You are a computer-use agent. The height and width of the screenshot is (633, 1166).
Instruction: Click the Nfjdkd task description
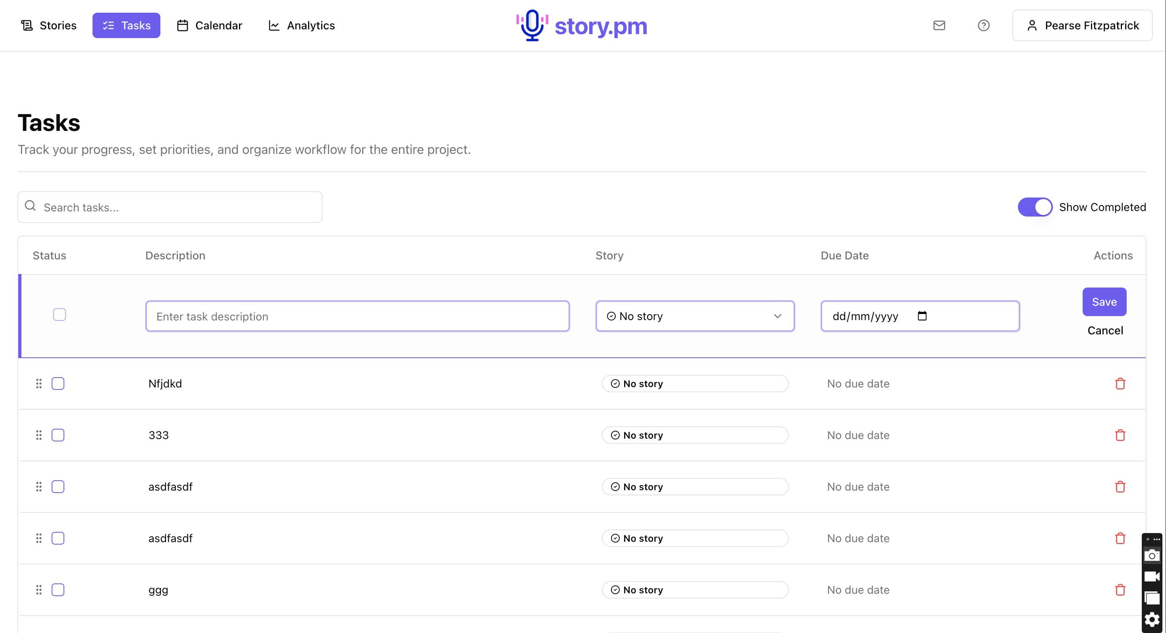click(165, 384)
